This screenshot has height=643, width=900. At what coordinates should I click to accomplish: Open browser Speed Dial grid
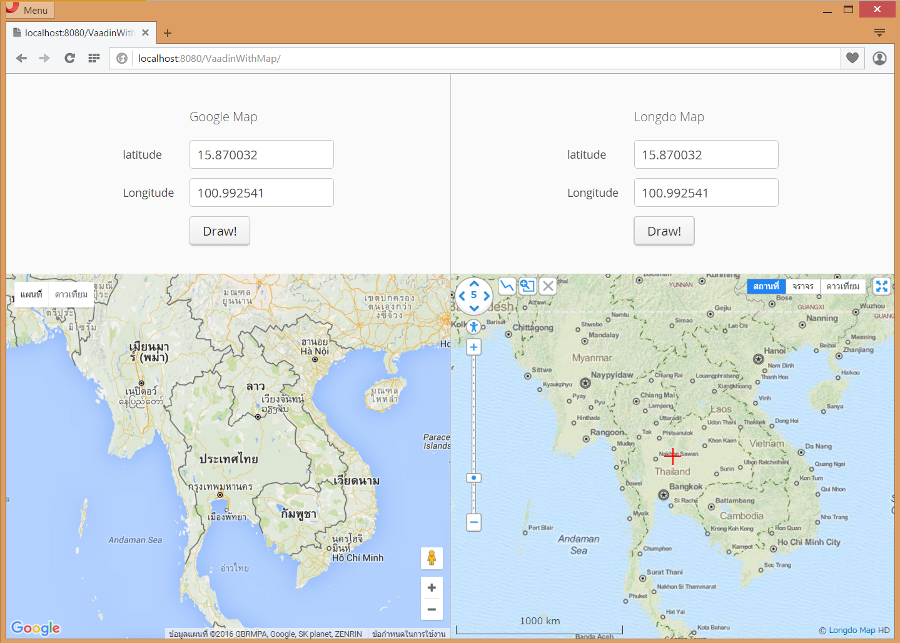pyautogui.click(x=94, y=58)
